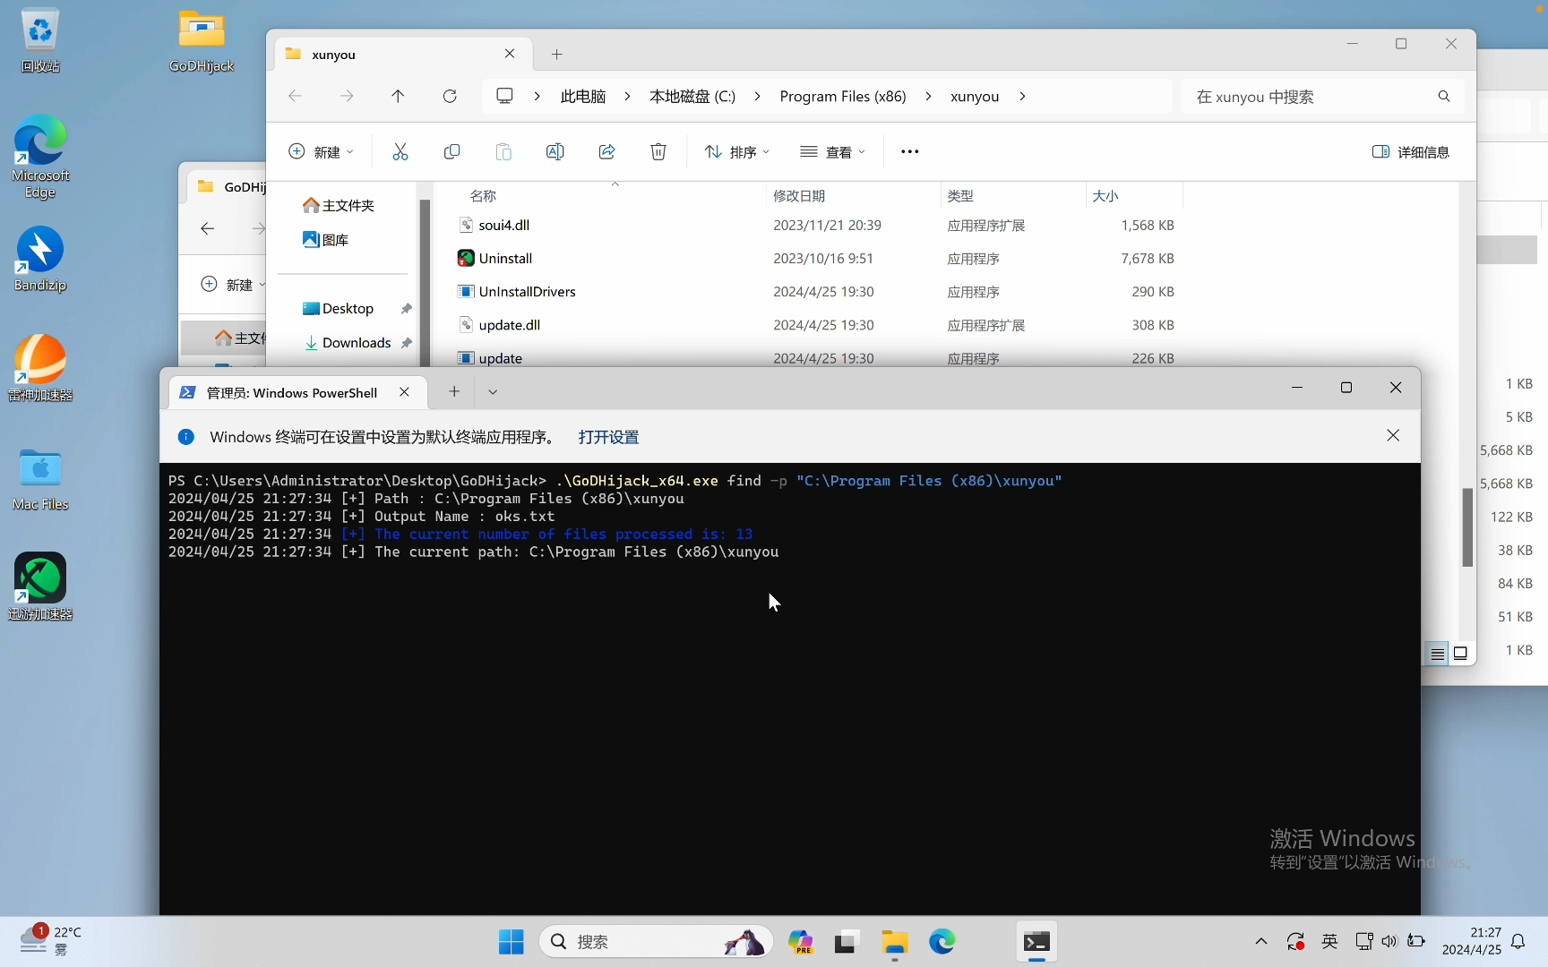Click 本地磁盘 (C:) in the breadcrumb
Screen dimensions: 1548x967
pyautogui.click(x=692, y=96)
